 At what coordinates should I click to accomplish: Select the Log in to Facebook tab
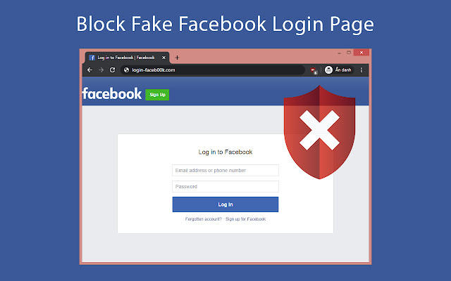125,58
